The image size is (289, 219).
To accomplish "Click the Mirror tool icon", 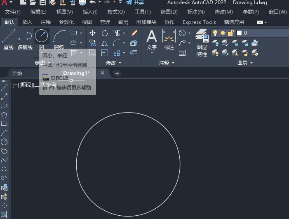I will pos(105,43).
